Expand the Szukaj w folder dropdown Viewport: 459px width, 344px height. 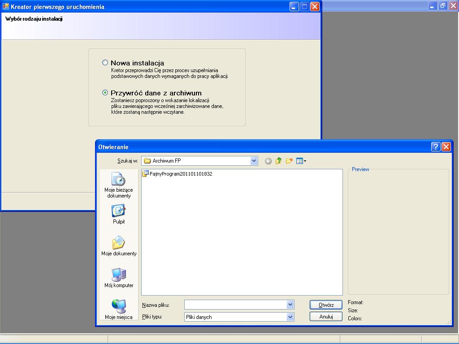tap(254, 161)
